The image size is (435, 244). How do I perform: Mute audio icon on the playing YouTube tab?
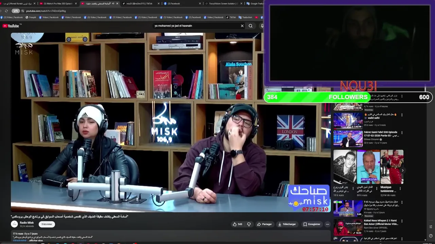click(113, 3)
